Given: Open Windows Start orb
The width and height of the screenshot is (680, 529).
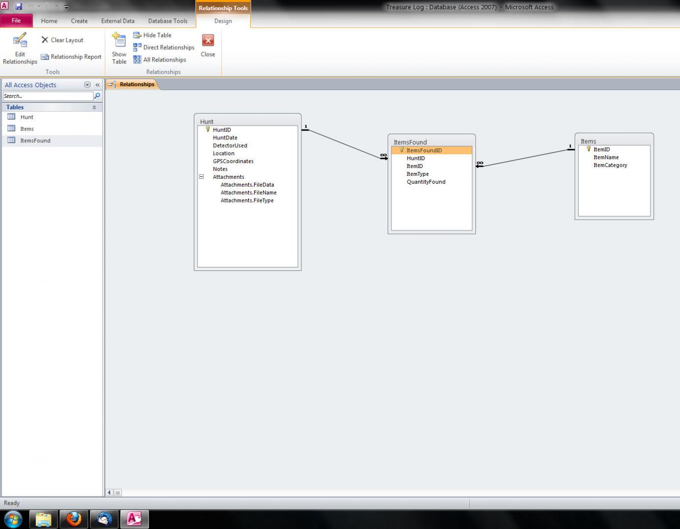Looking at the screenshot, I should 13,519.
